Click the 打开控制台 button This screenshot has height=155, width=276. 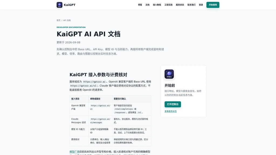[173, 104]
